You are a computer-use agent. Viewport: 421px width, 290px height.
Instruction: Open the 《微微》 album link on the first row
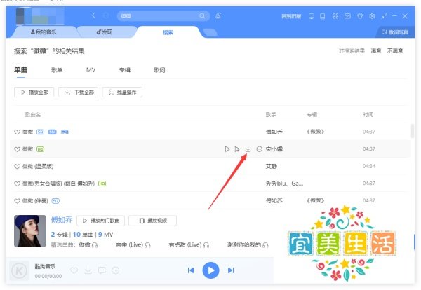pos(316,132)
